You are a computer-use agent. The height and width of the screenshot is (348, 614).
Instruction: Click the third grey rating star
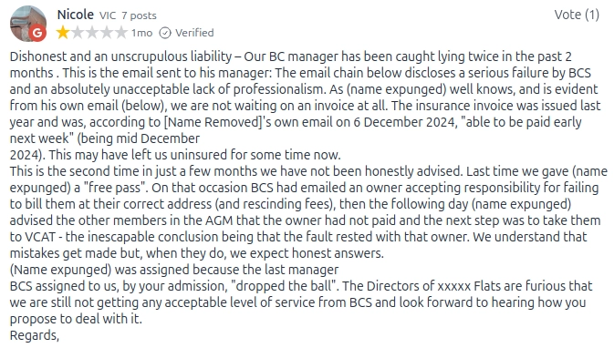[92, 33]
